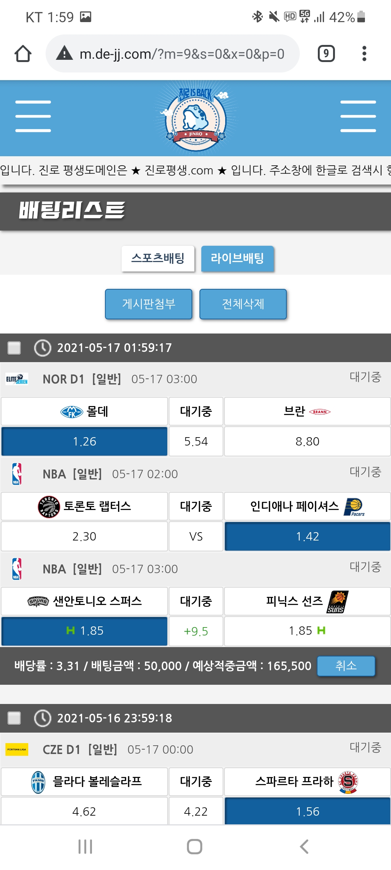Select the 몰데 1.26 odds cell
The image size is (391, 870).
[84, 441]
